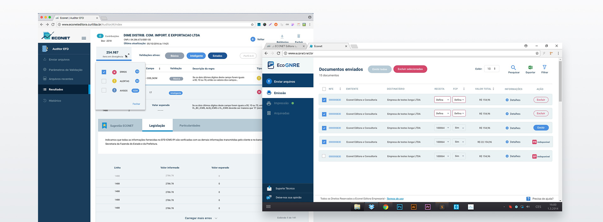This screenshot has height=222, width=603.
Task: Check the checkbox in the SP indisponível row
Action: 324,156
